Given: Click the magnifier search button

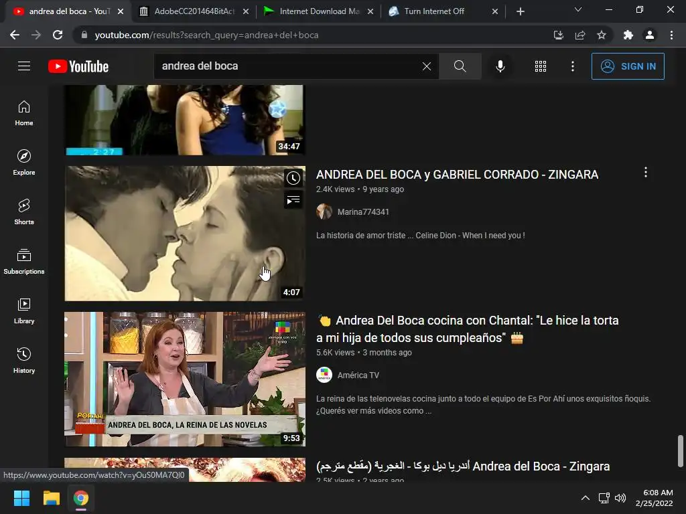Looking at the screenshot, I should [x=460, y=66].
